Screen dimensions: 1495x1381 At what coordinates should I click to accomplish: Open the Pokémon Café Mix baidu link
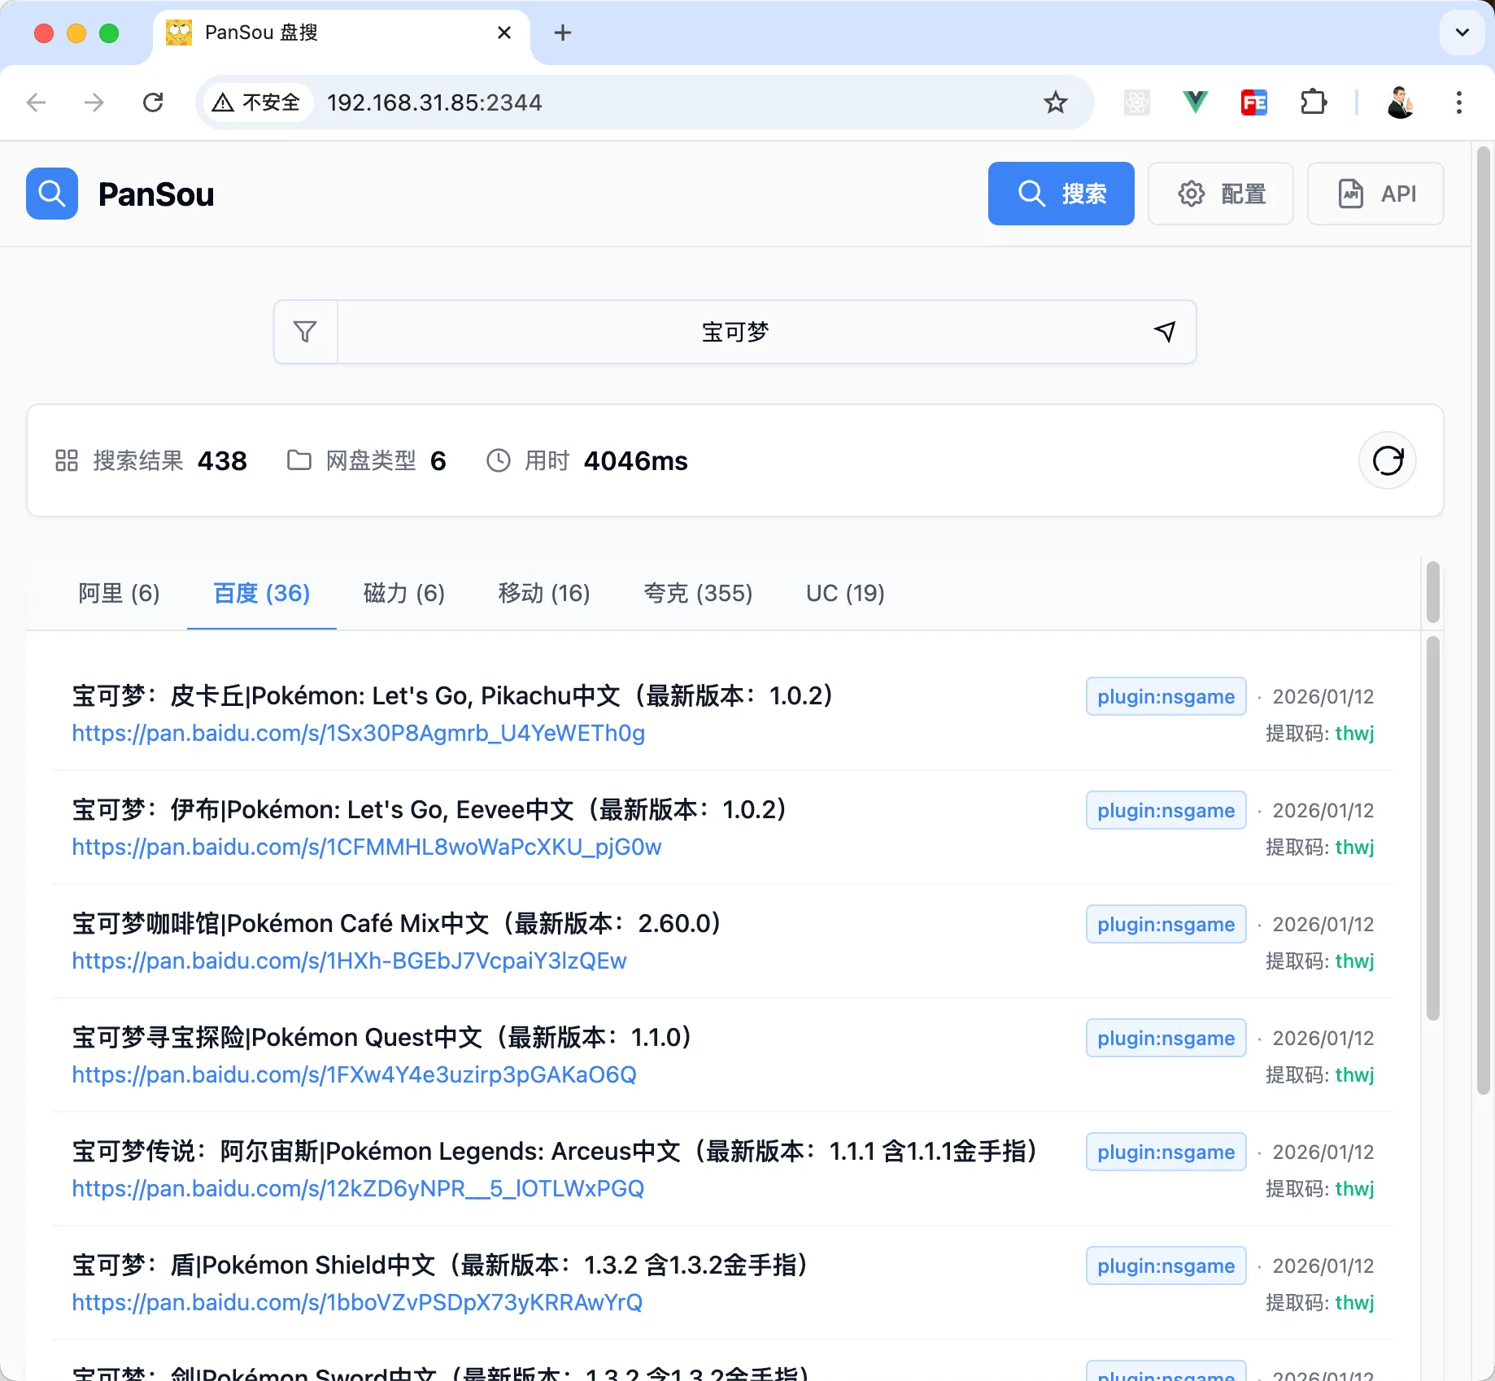pyautogui.click(x=350, y=961)
